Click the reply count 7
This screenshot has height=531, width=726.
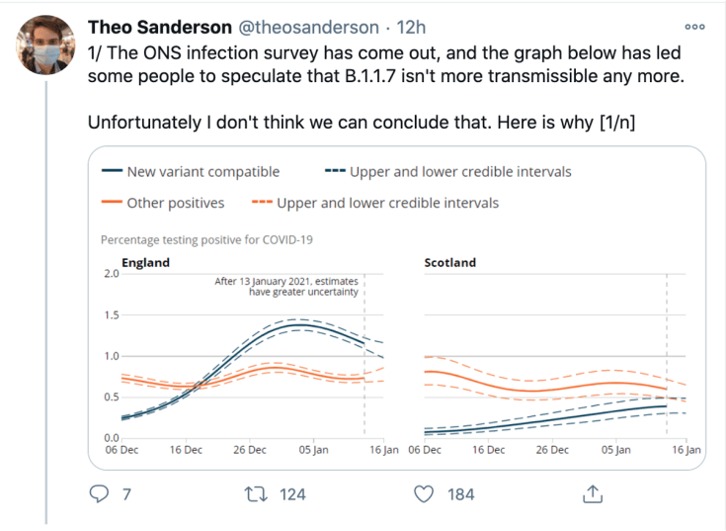point(126,493)
